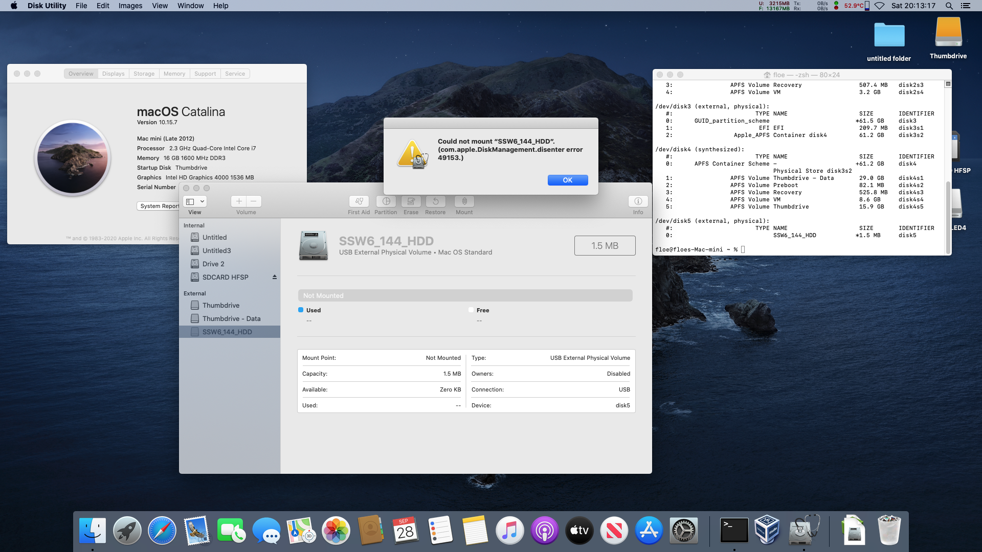Eject the SDCARD HFSP volume
Viewport: 982px width, 552px height.
pyautogui.click(x=275, y=277)
